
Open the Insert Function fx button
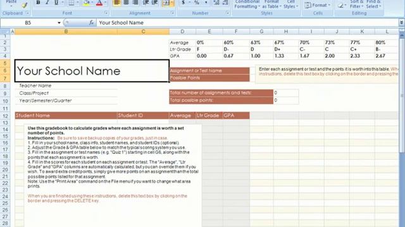[x=91, y=23]
